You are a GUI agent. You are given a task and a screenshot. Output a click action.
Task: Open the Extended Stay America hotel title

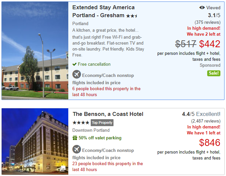click(x=104, y=11)
